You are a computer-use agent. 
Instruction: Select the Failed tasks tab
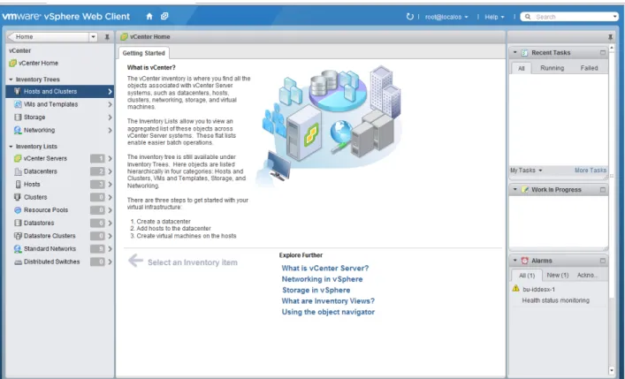coord(589,68)
